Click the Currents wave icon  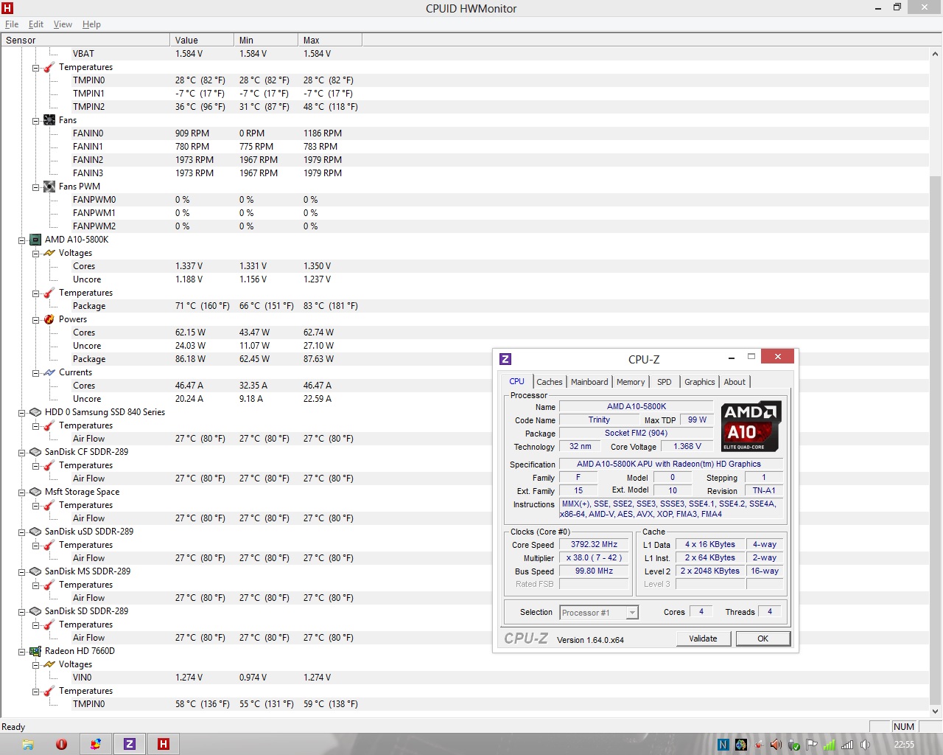(x=49, y=372)
